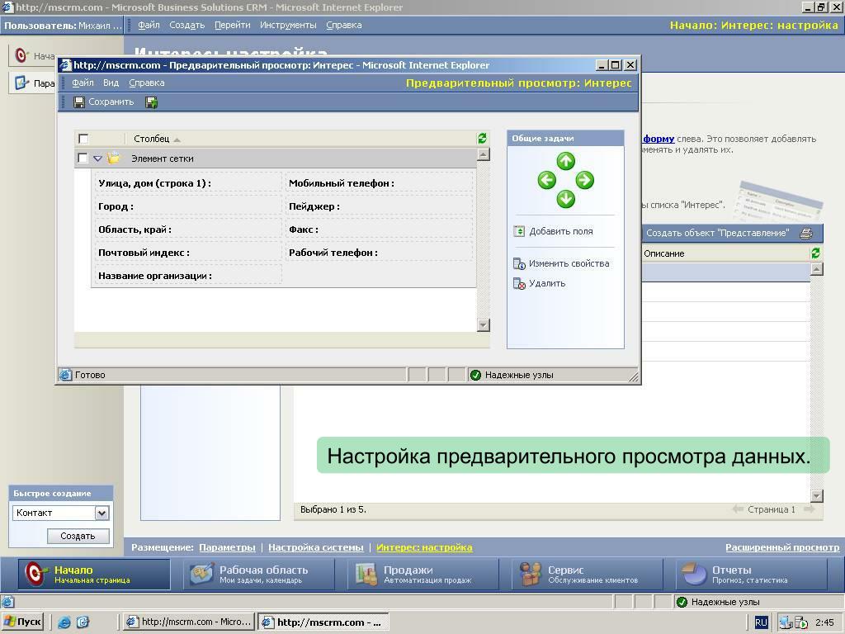Click the Город field label

116,206
